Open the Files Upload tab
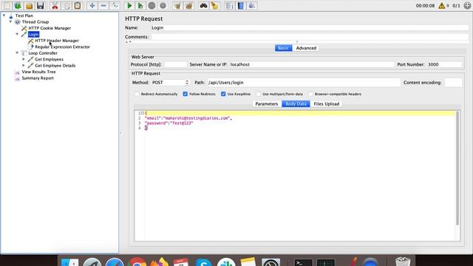Viewport: 473px width, 266px height. coord(327,103)
